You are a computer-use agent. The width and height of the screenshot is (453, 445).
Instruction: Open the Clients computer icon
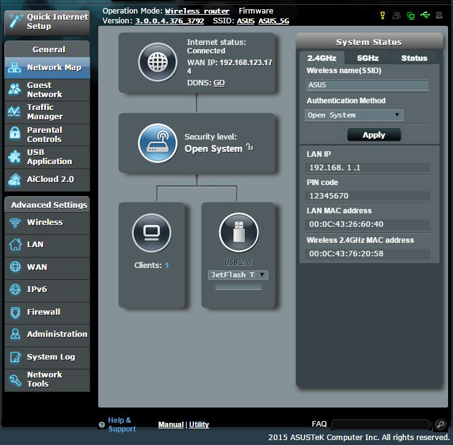[152, 233]
